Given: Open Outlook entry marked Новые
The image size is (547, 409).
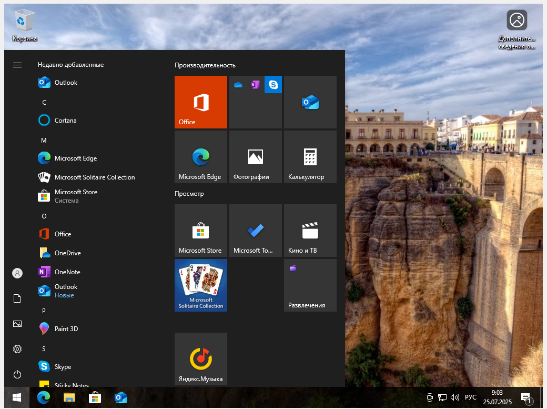Looking at the screenshot, I should 98,291.
